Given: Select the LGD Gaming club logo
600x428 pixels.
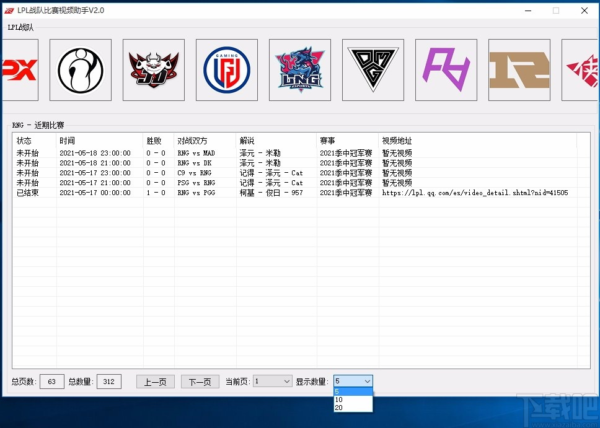Looking at the screenshot, I should (x=226, y=69).
